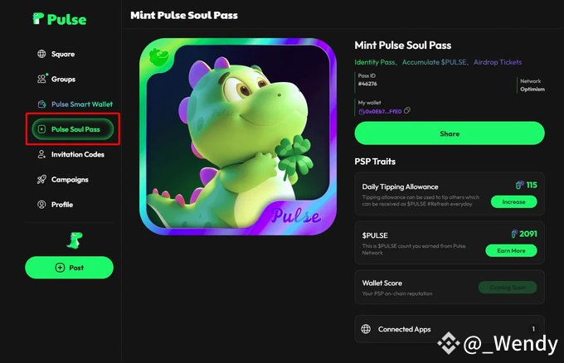Open Campaigns rocket icon
The width and height of the screenshot is (564, 363).
click(x=41, y=179)
